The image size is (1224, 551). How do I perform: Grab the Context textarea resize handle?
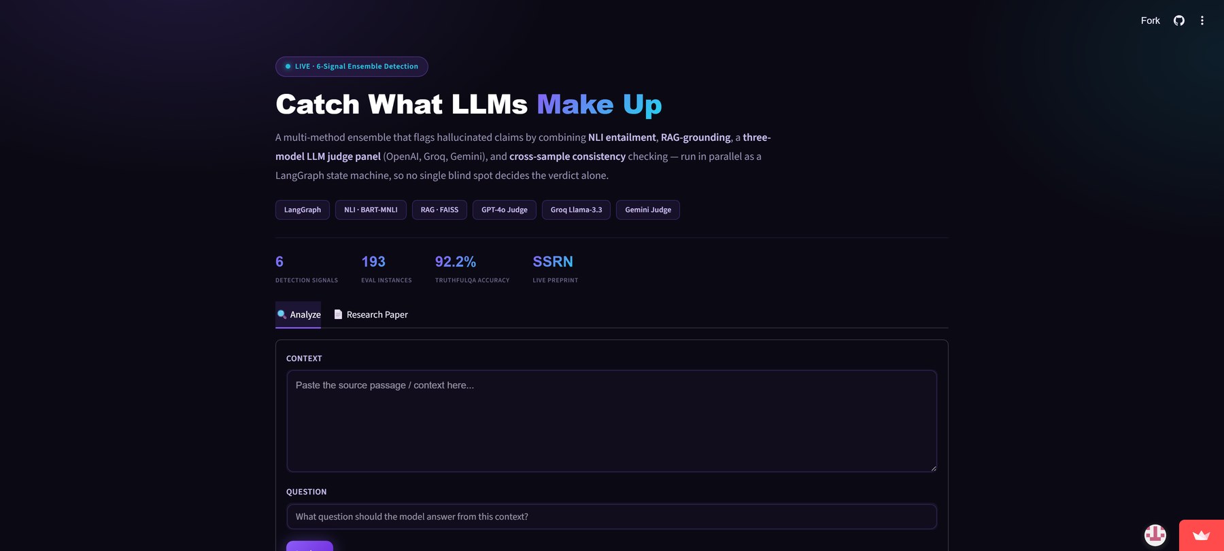point(933,468)
